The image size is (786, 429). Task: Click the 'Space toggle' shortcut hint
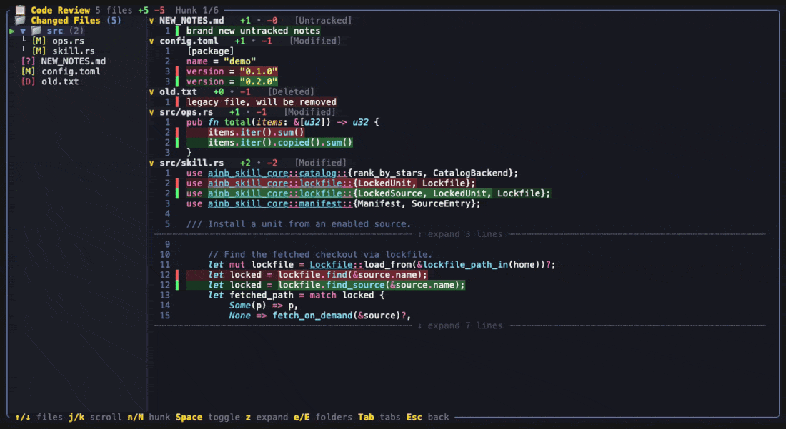tap(208, 417)
